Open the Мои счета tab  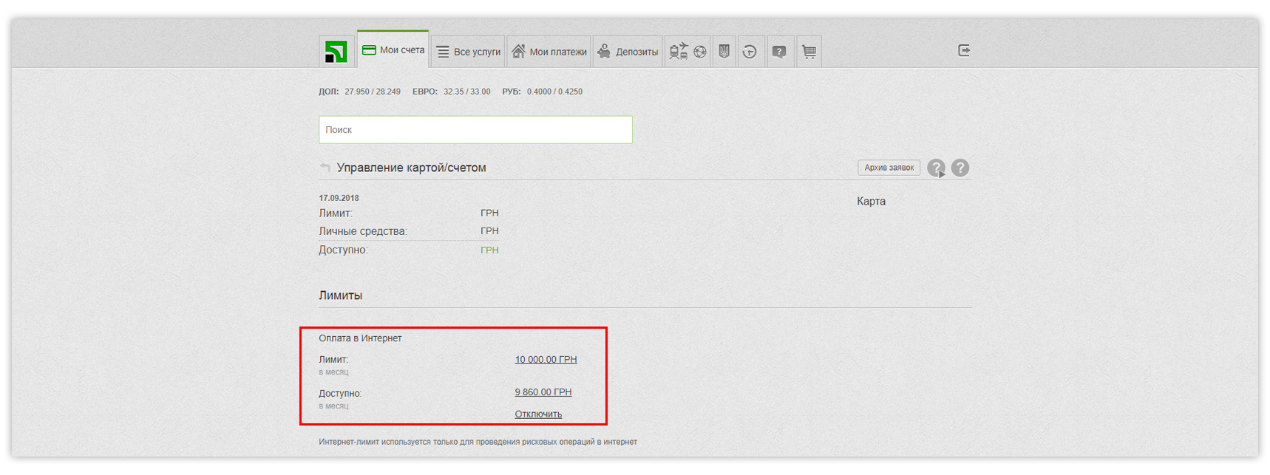(x=393, y=50)
